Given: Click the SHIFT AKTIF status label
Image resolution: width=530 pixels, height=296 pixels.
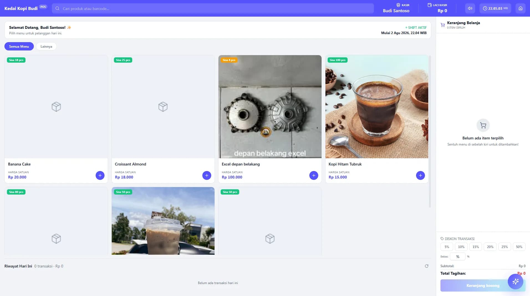Looking at the screenshot, I should click(416, 27).
